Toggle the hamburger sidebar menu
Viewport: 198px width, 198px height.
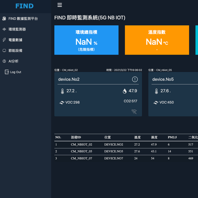tap(60, 5)
